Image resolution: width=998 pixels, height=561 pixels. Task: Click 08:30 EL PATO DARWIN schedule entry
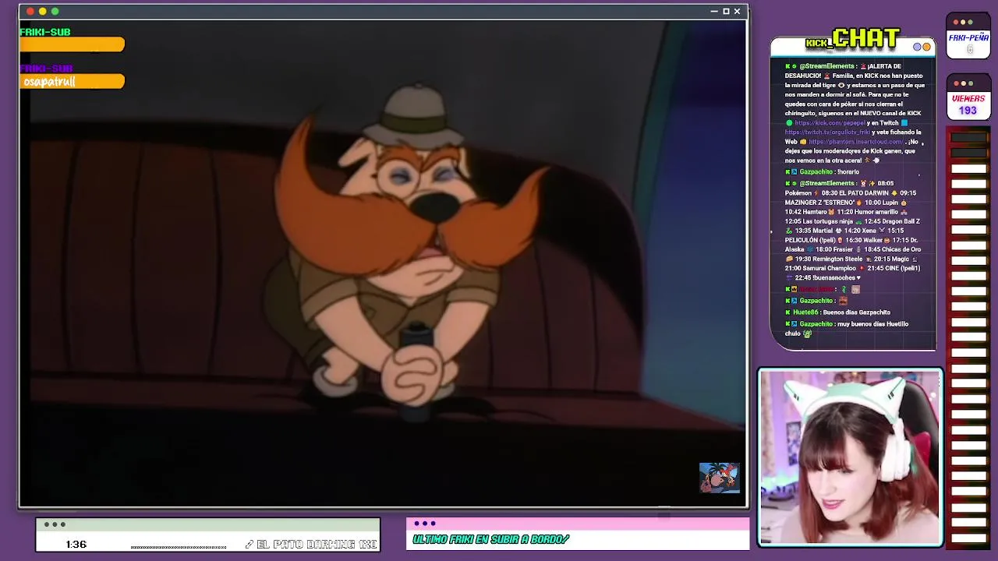click(x=855, y=192)
